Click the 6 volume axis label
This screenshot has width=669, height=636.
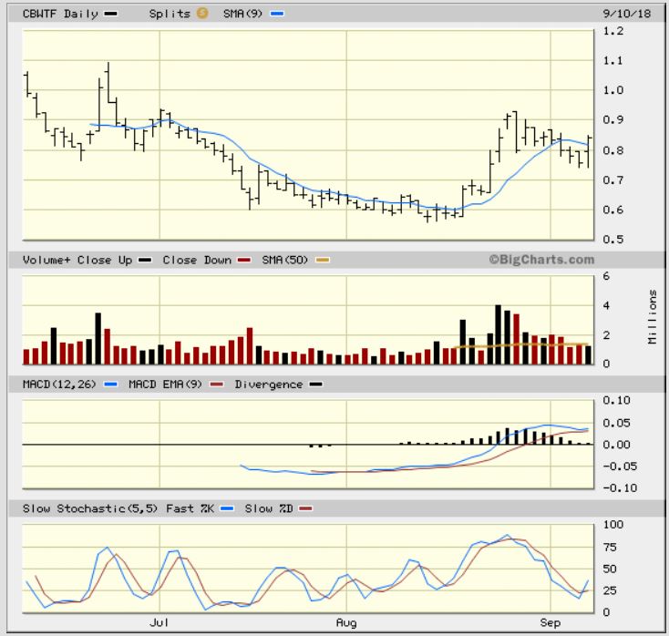[606, 276]
